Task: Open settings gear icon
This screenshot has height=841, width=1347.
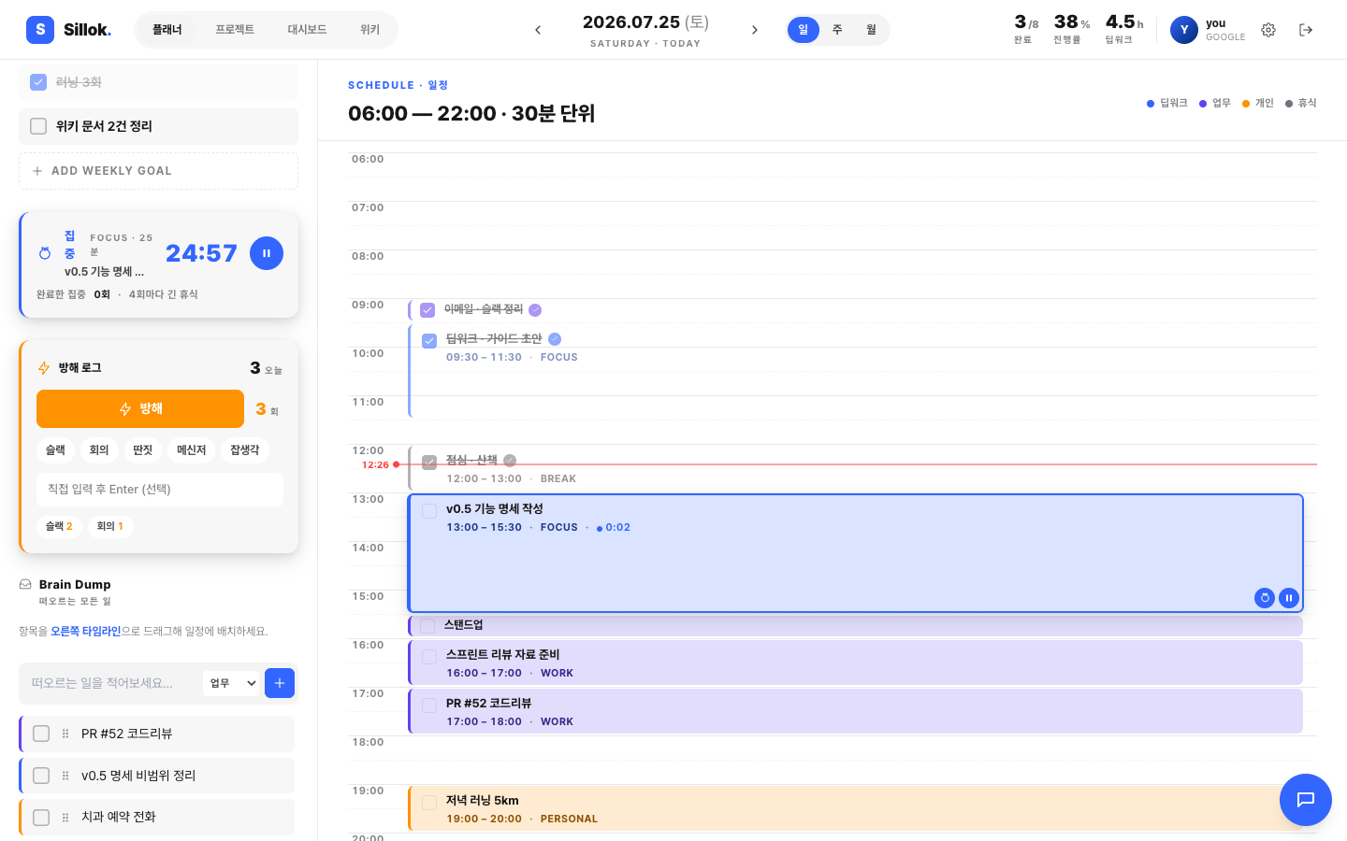Action: [1268, 30]
